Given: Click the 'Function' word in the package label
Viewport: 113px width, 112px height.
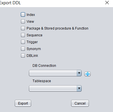Looking at the screenshot, I should (82, 28).
